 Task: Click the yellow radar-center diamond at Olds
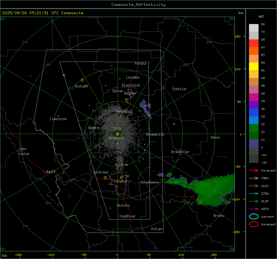[x=117, y=134]
